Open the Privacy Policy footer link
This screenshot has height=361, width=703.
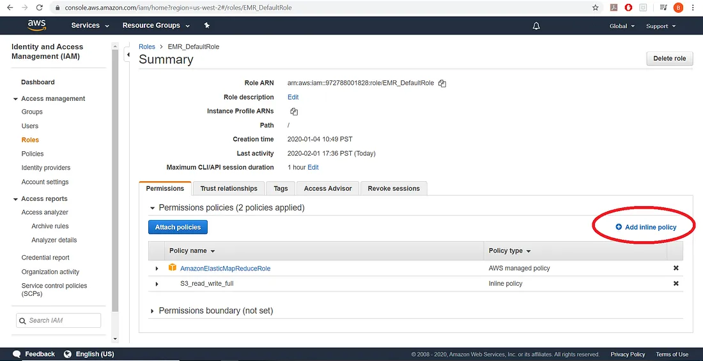tap(628, 354)
